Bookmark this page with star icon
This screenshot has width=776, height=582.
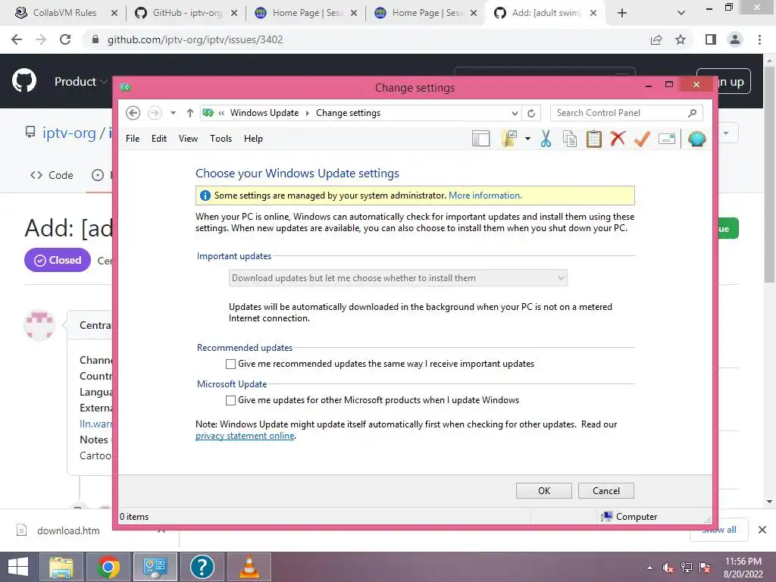pos(681,39)
